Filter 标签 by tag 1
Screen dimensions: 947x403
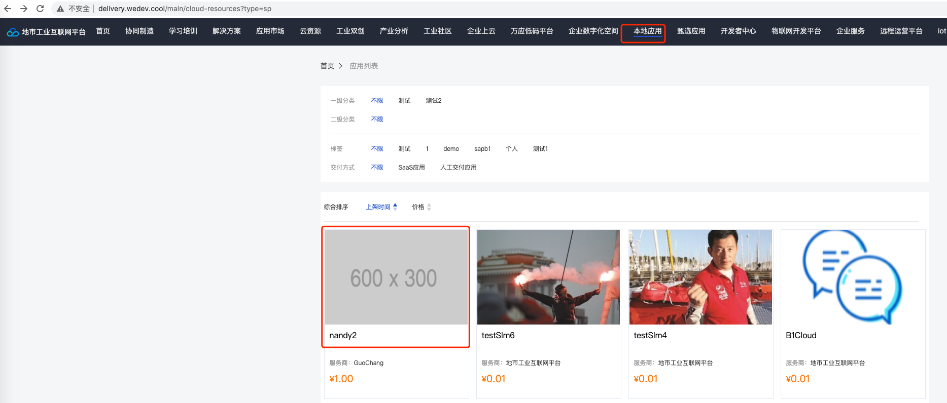click(x=427, y=149)
